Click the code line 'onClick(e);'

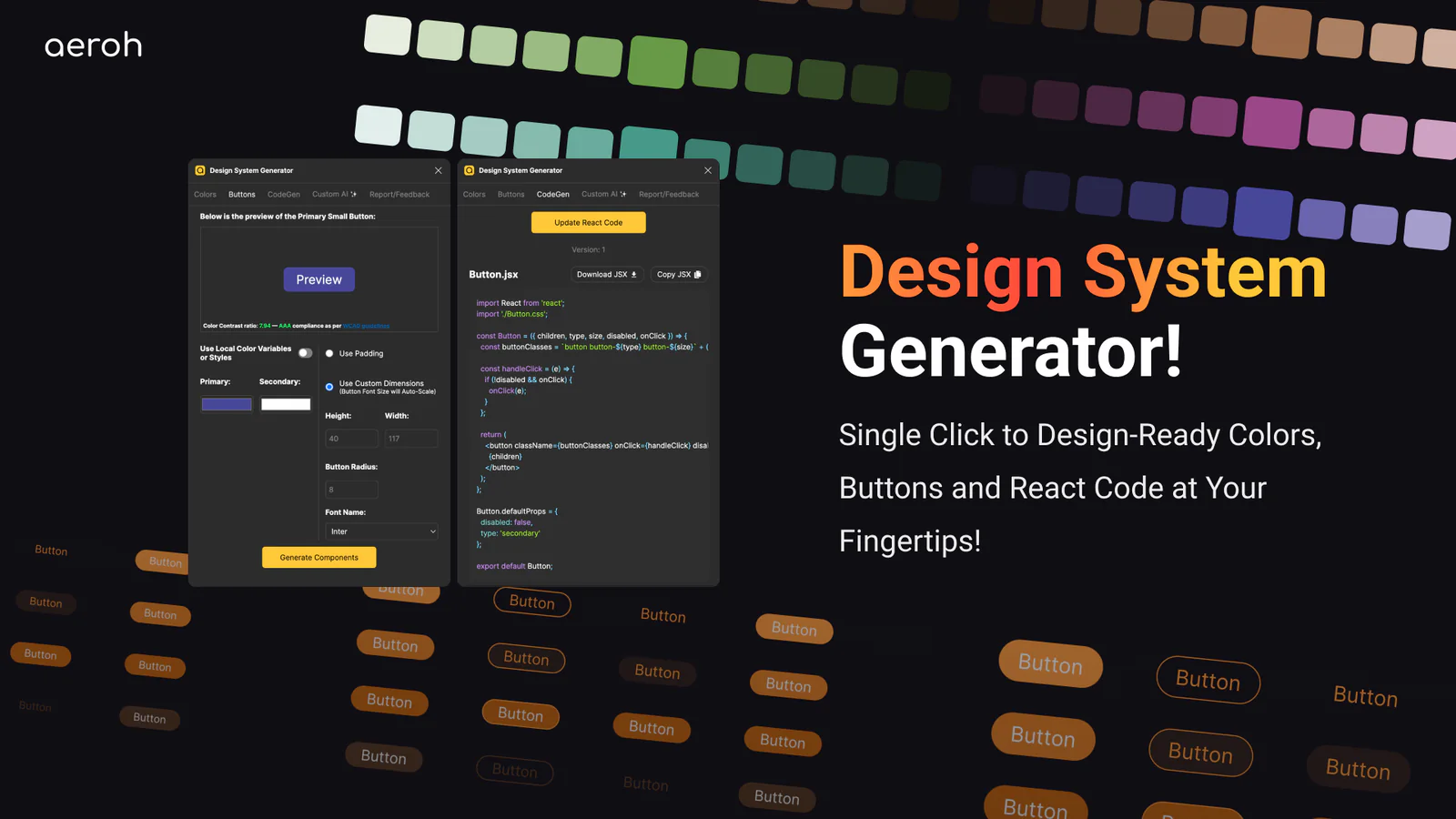click(508, 390)
